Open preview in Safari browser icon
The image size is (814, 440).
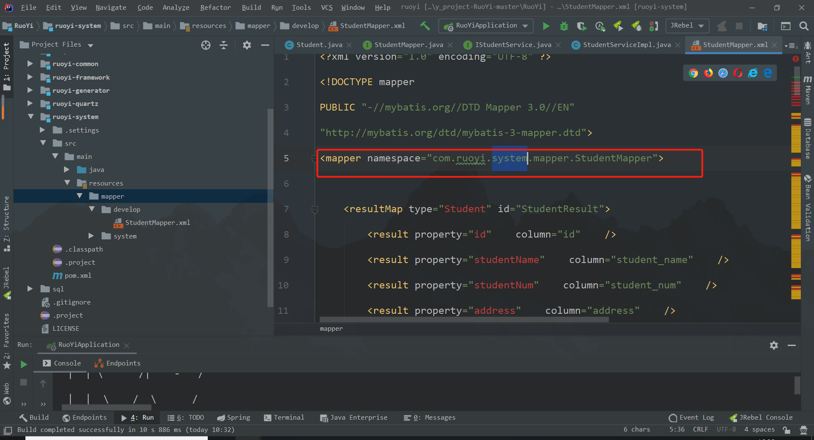click(723, 73)
